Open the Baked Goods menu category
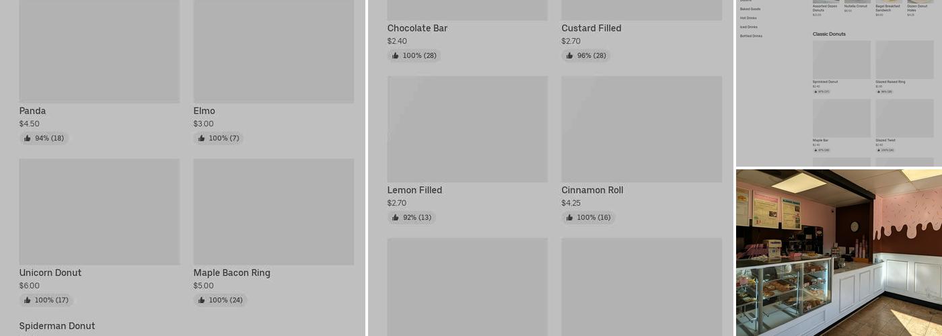The image size is (942, 336). pos(750,9)
